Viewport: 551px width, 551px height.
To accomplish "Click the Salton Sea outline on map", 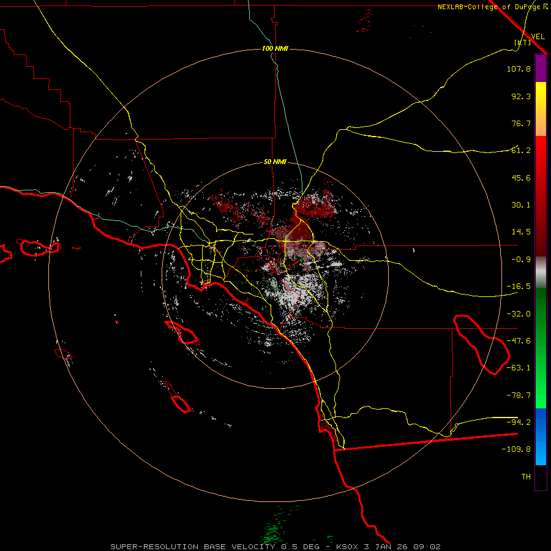I will click(481, 345).
